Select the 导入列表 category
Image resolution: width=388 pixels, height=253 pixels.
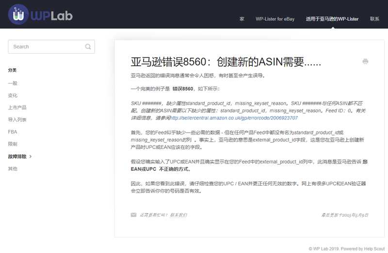[x=17, y=119]
